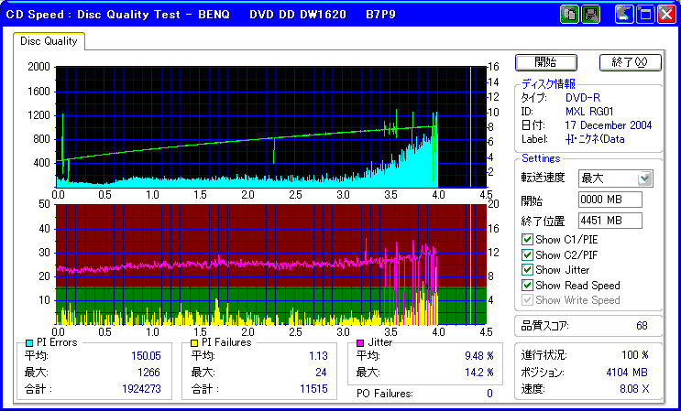Click the PI Failures average 1.13
This screenshot has width=681, height=411.
pos(318,356)
